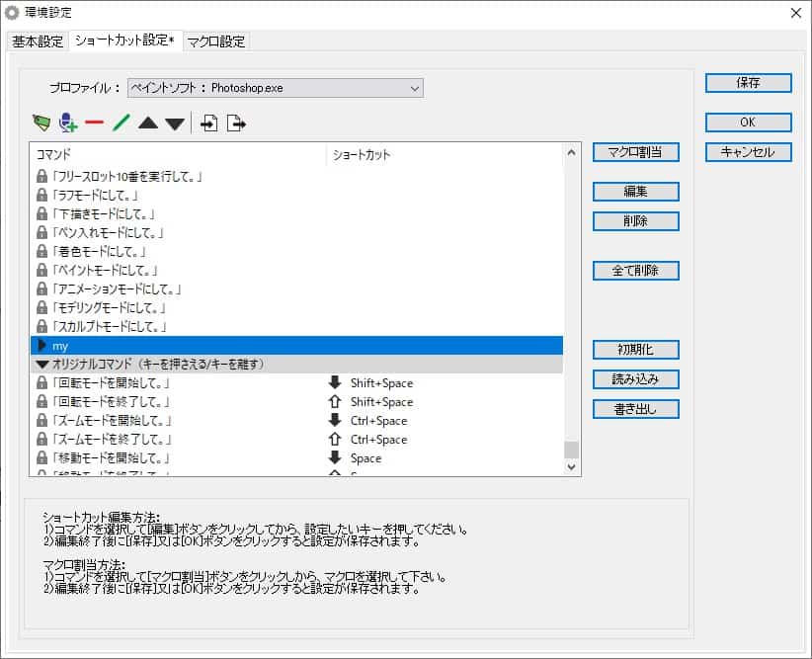Screen dimensions: 812x659
Task: Click the import file icon
Action: point(208,124)
